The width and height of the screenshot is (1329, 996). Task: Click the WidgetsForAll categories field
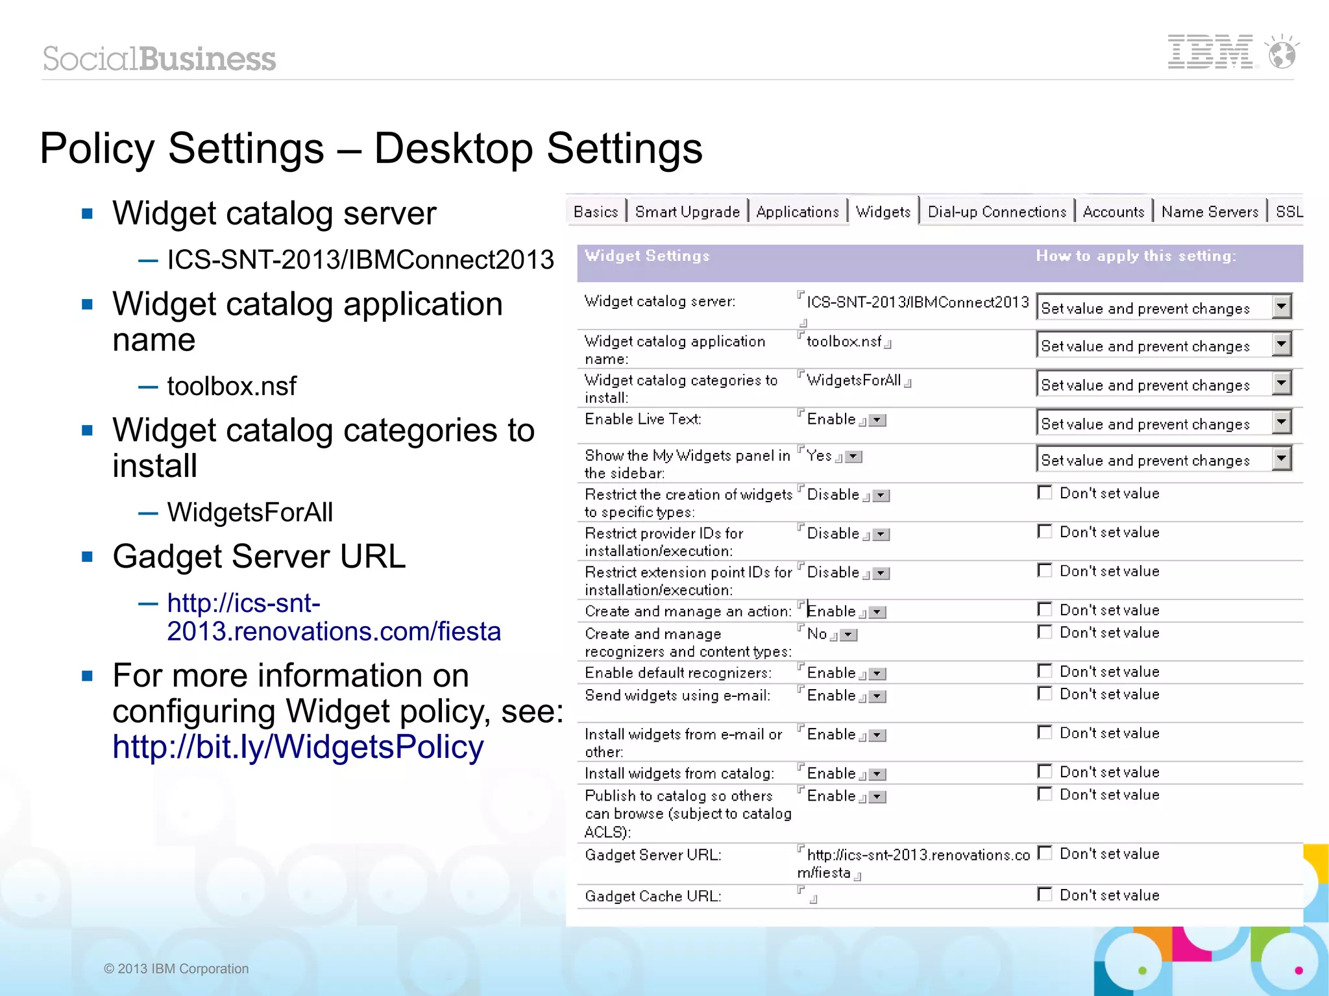[853, 380]
